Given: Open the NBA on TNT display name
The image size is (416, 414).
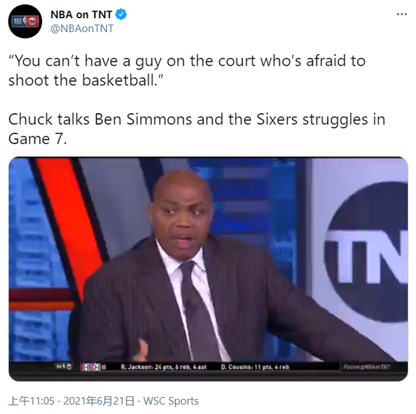Looking at the screenshot, I should pos(81,14).
